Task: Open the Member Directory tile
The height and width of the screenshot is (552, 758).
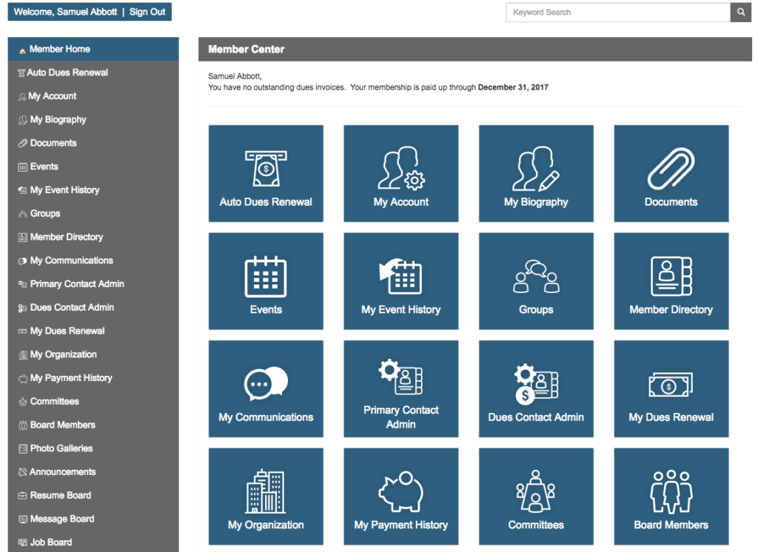Action: point(671,281)
